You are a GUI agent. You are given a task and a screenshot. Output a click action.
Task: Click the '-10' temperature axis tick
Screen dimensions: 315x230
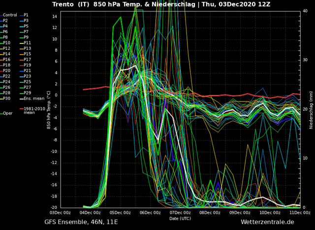point(54,151)
